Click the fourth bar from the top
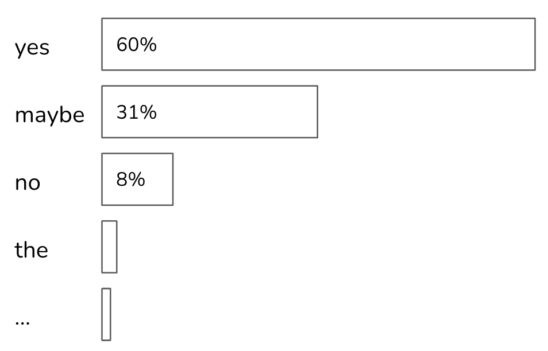Viewport: 548px width, 351px height. click(109, 247)
